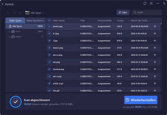Select the down1.png file name

(58, 26)
